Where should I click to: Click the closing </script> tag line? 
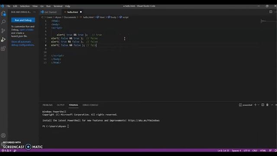58,55
